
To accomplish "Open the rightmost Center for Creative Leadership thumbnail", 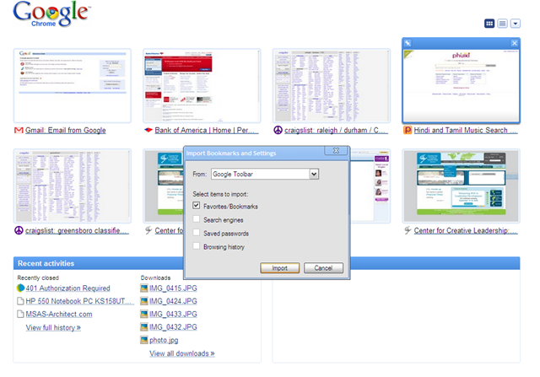I will click(x=462, y=186).
